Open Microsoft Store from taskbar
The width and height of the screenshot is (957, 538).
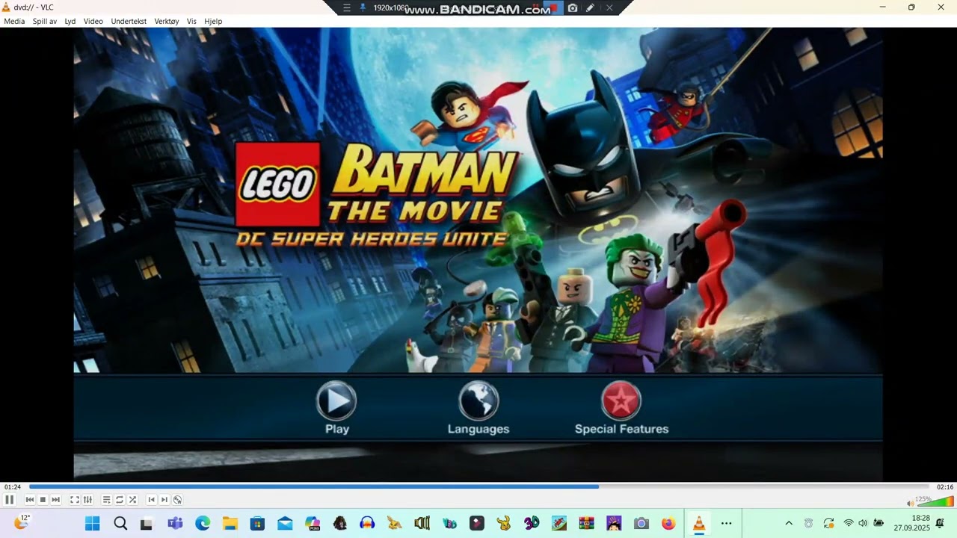coord(257,523)
